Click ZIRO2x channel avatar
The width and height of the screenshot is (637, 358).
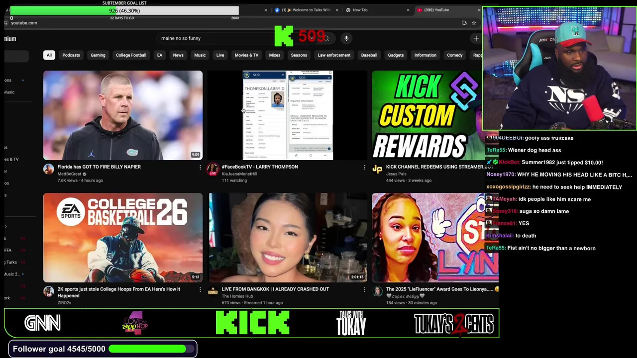(x=48, y=291)
